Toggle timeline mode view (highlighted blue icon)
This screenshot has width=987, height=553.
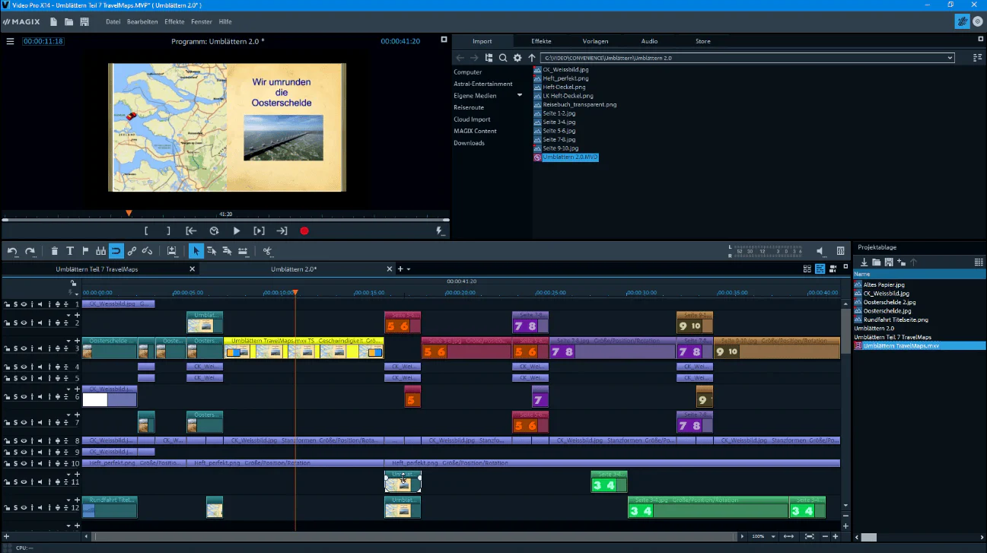[820, 269]
